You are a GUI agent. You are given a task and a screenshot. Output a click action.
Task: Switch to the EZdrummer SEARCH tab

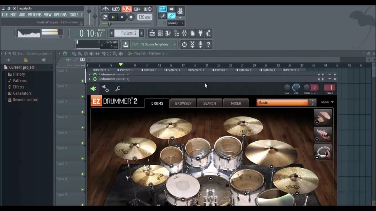pos(209,103)
